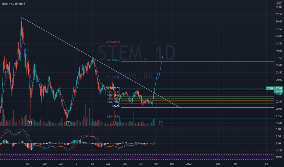Click the Jun date label on time axis
The width and height of the screenshot is (284, 167).
(x=266, y=164)
